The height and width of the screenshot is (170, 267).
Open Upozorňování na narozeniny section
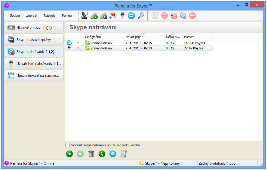click(x=34, y=76)
